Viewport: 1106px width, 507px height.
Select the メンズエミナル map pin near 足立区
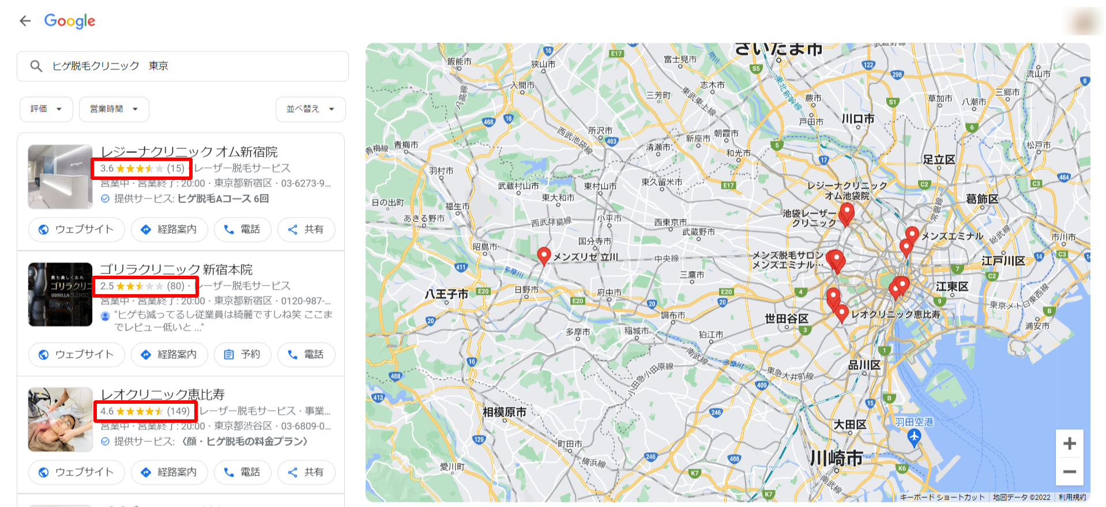pyautogui.click(x=912, y=235)
